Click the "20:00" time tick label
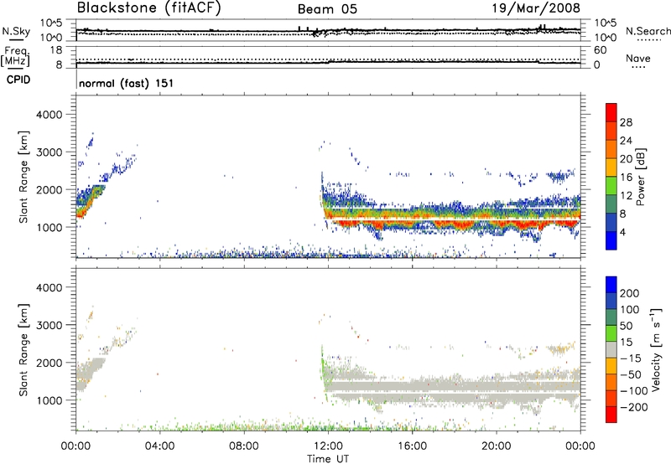Screen dimensions: 671x464 pyautogui.click(x=496, y=446)
